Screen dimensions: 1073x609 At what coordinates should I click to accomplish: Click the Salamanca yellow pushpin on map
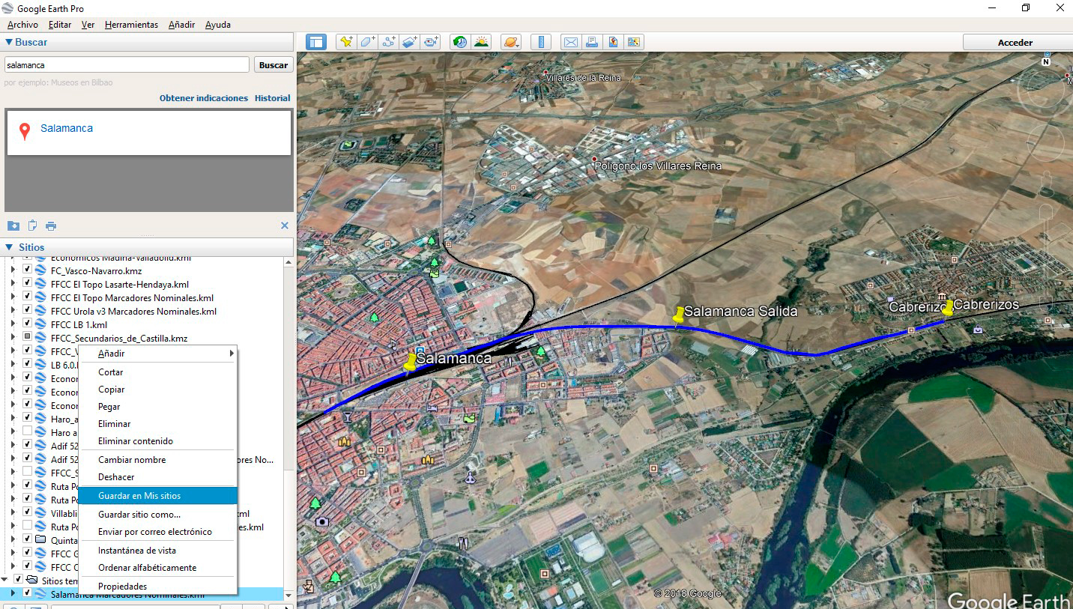(x=410, y=362)
